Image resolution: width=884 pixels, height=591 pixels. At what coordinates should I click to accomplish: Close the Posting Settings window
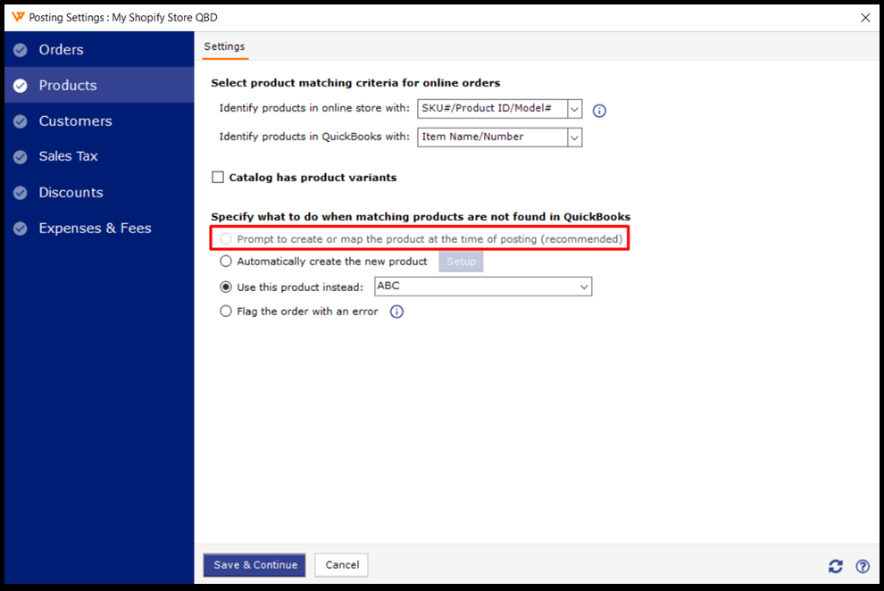click(x=865, y=18)
